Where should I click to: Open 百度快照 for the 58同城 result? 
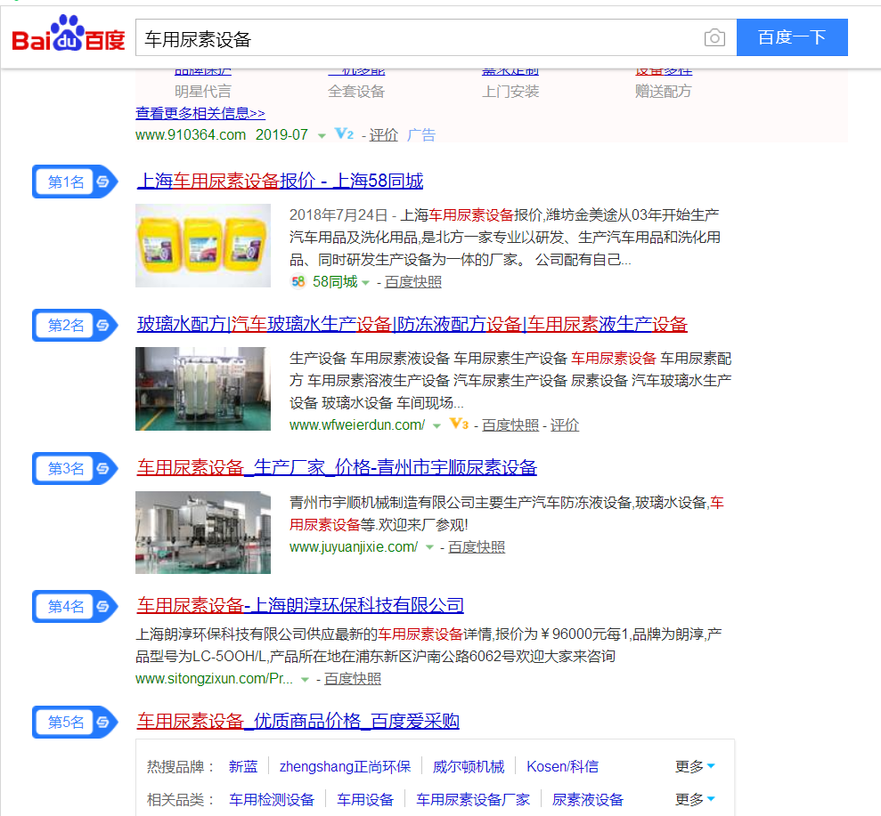click(413, 282)
